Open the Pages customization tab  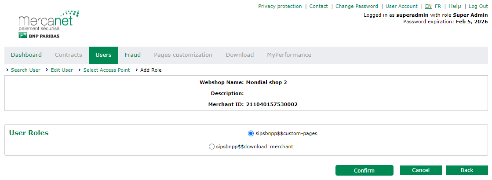tap(183, 55)
